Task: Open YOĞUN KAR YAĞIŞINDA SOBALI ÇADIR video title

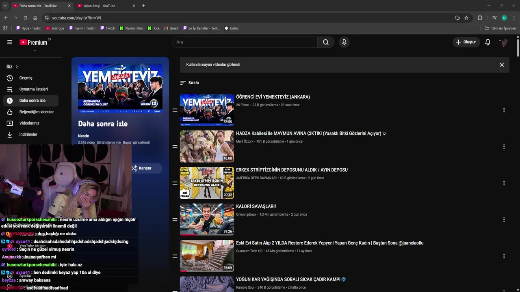Action: [x=291, y=279]
